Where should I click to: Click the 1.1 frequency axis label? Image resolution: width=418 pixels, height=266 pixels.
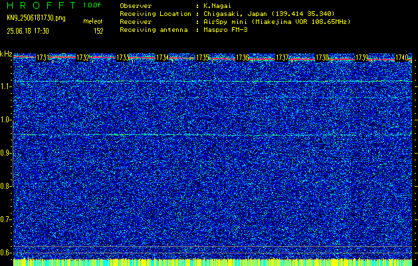tap(5, 86)
